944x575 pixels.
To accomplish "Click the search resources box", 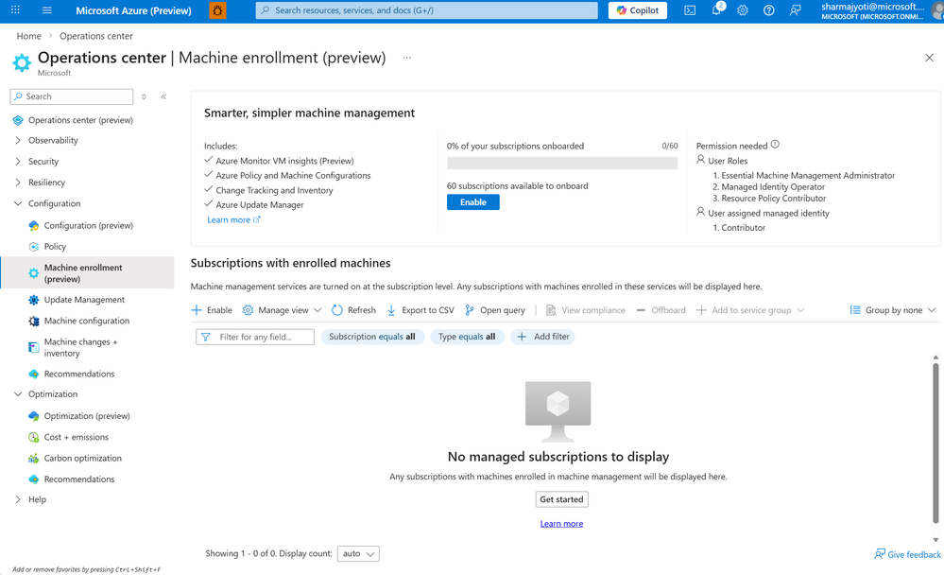I will click(427, 10).
